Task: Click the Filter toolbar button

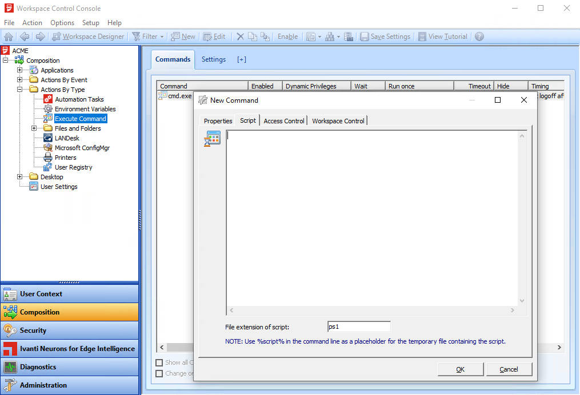Action: pyautogui.click(x=145, y=37)
